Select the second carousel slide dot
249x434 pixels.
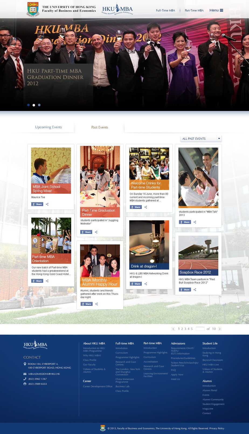click(34, 105)
